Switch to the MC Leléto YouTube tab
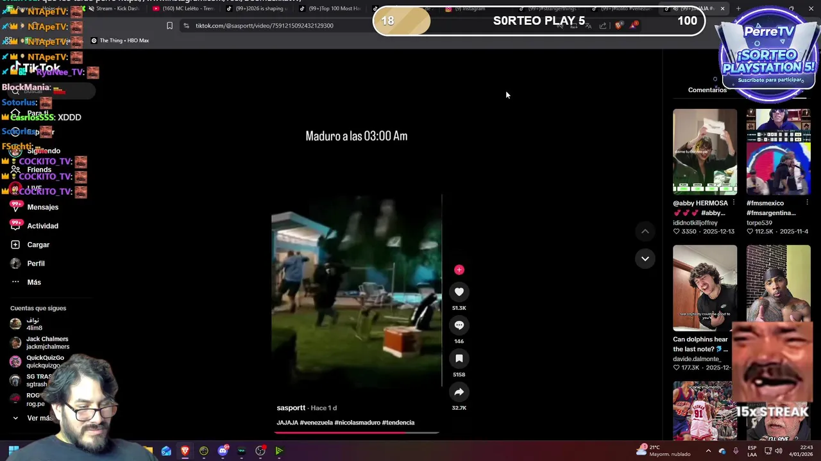Screen dimensions: 821x461 pos(184,8)
